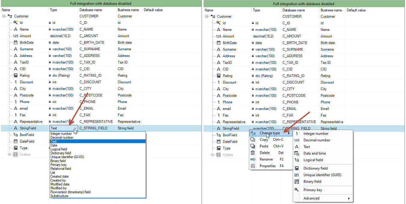Click the text icon beside Surname in right panel
The image size is (406, 204).
coord(219,49)
